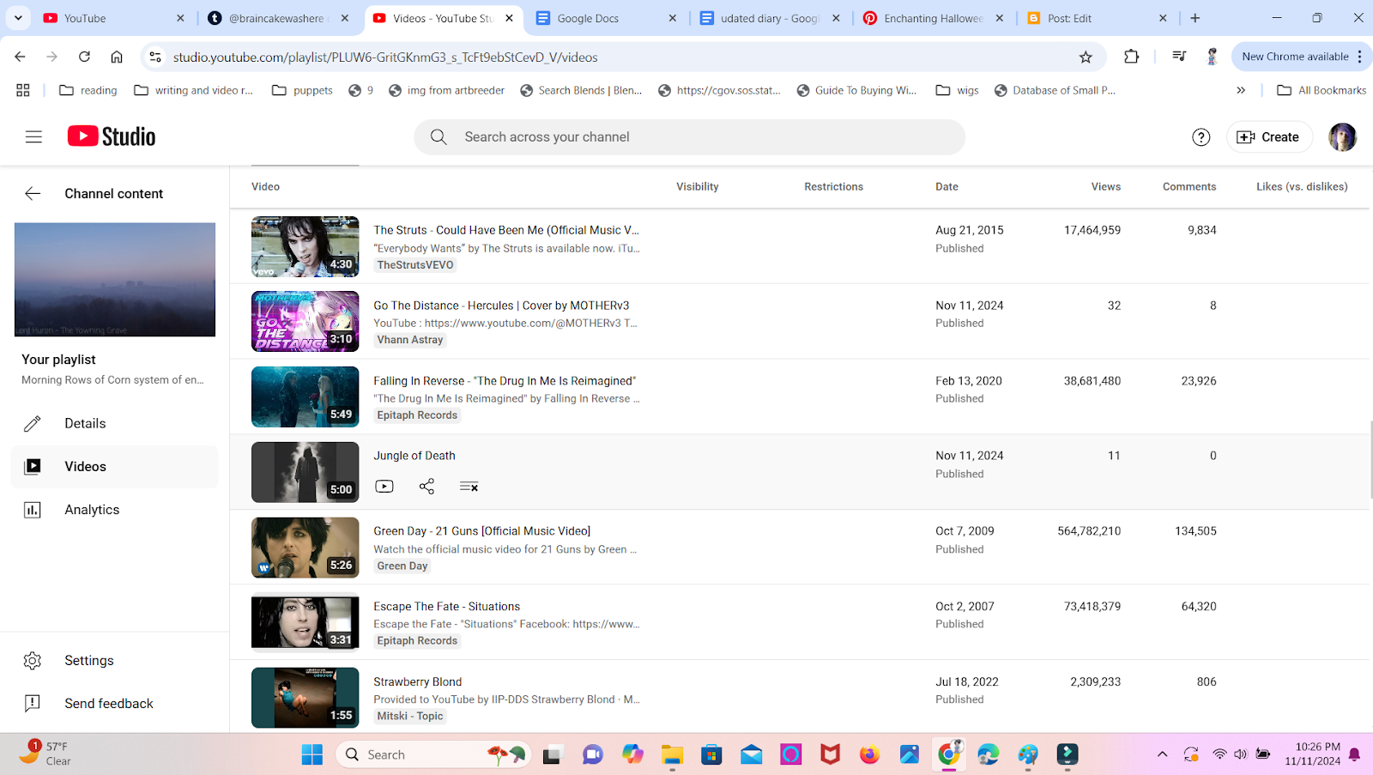This screenshot has width=1373, height=775.
Task: Open Settings in the sidebar
Action: click(114, 661)
